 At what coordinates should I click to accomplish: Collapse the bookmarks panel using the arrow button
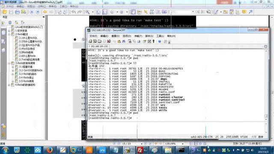44,17
